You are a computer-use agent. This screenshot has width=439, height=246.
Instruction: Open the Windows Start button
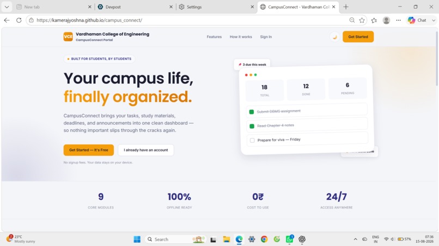click(137, 239)
